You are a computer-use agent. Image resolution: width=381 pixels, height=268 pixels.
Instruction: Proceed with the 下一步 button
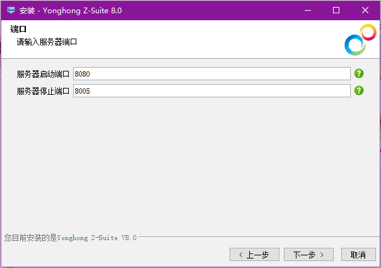[308, 255]
